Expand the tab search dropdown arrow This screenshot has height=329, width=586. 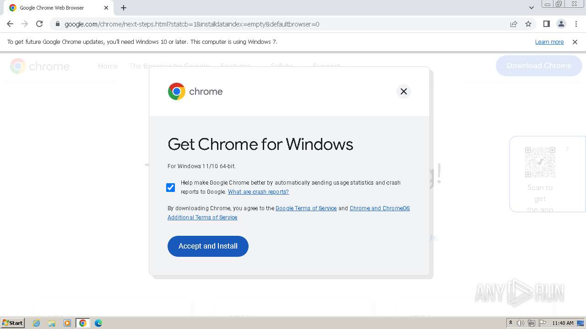[x=532, y=8]
